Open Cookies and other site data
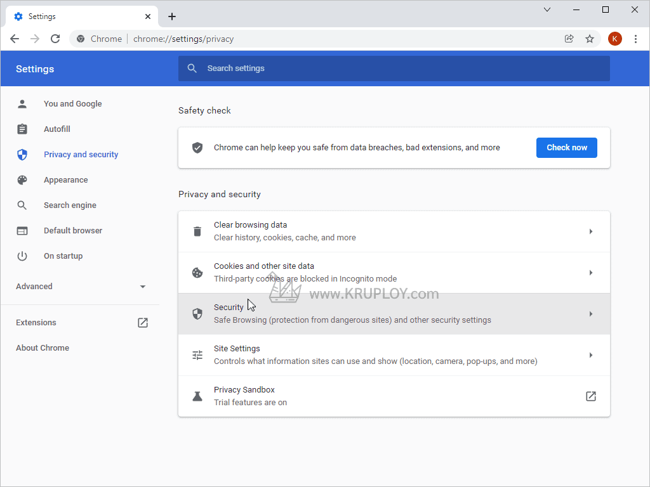Viewport: 650px width, 487px height. [x=394, y=273]
